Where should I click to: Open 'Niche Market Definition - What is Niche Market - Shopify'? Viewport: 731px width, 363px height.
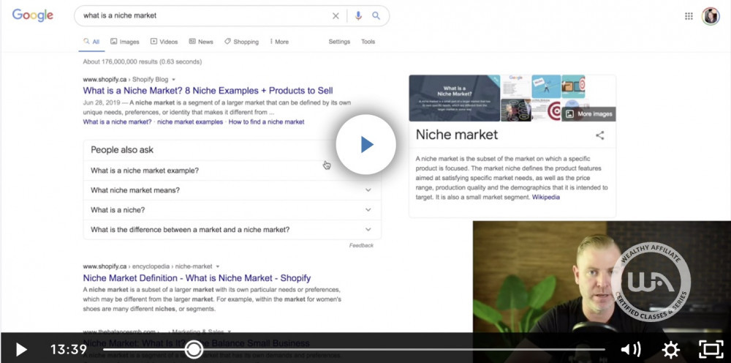(x=197, y=278)
